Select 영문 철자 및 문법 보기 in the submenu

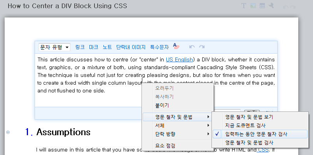tap(260, 117)
